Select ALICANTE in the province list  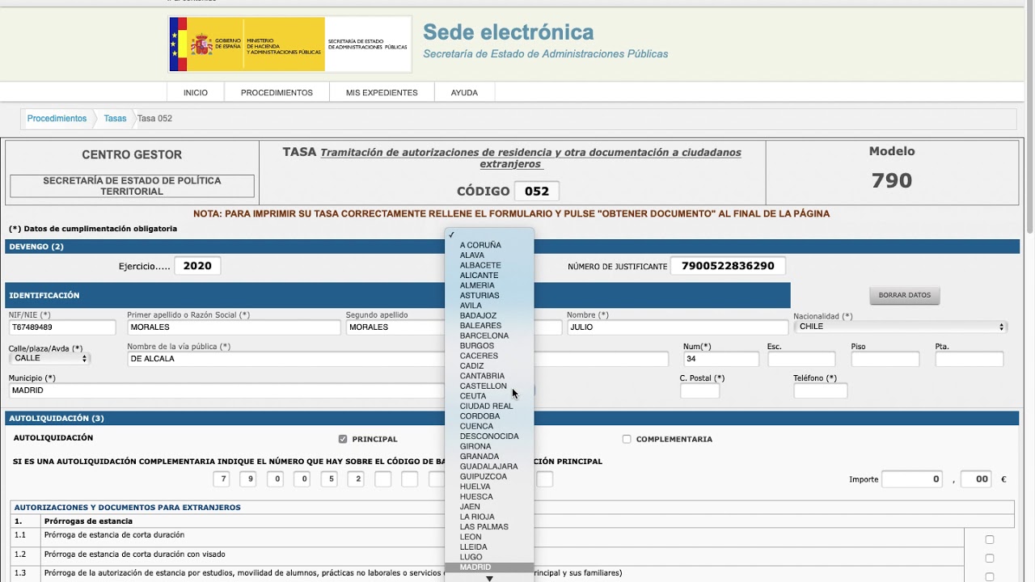tap(489, 275)
